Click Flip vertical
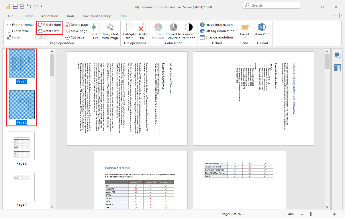The height and width of the screenshot is (218, 345). pos(18,31)
